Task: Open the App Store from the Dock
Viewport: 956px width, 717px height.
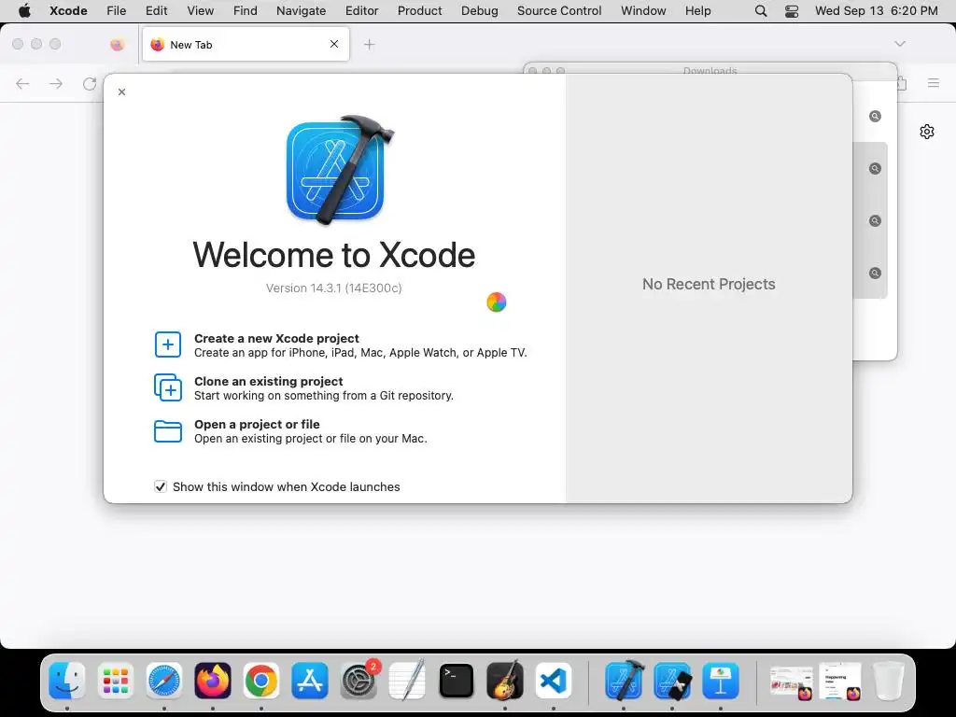Action: click(310, 681)
